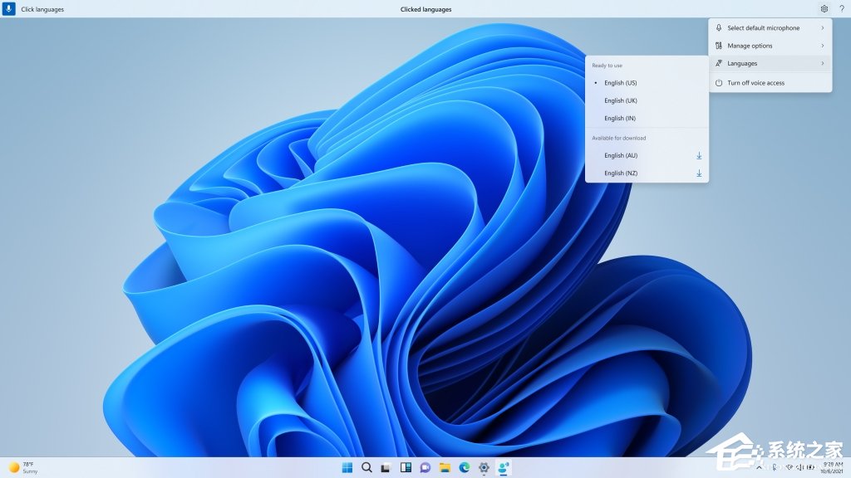Screen dimensions: 851x478
Task: Open File Explorer from the taskbar
Action: click(x=445, y=468)
